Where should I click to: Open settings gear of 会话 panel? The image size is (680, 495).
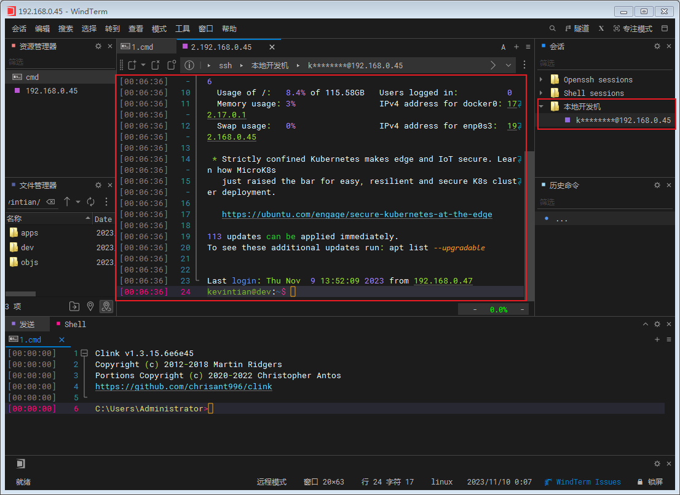657,47
